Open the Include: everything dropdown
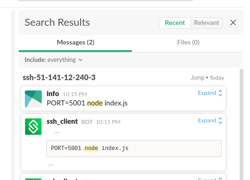250x180 pixels. click(53, 60)
